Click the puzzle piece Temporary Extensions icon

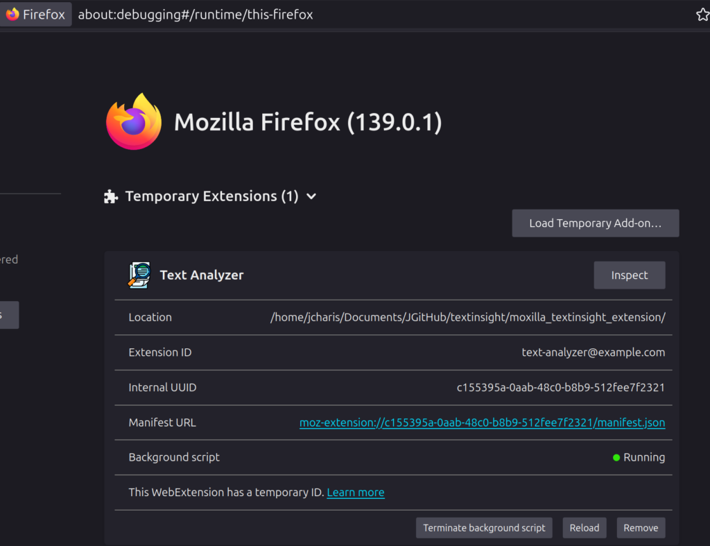(111, 196)
